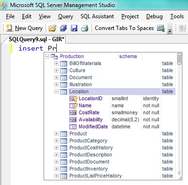Click the BillOfMaterials table icon
188x185 pixels.
63,64
